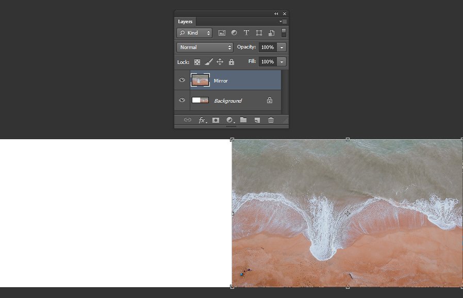This screenshot has width=463, height=298.
Task: Click the Background layer lock icon
Action: tap(270, 100)
